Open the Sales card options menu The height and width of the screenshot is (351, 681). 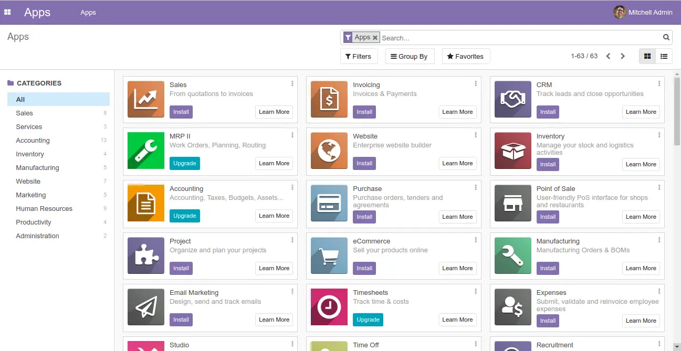pos(292,84)
